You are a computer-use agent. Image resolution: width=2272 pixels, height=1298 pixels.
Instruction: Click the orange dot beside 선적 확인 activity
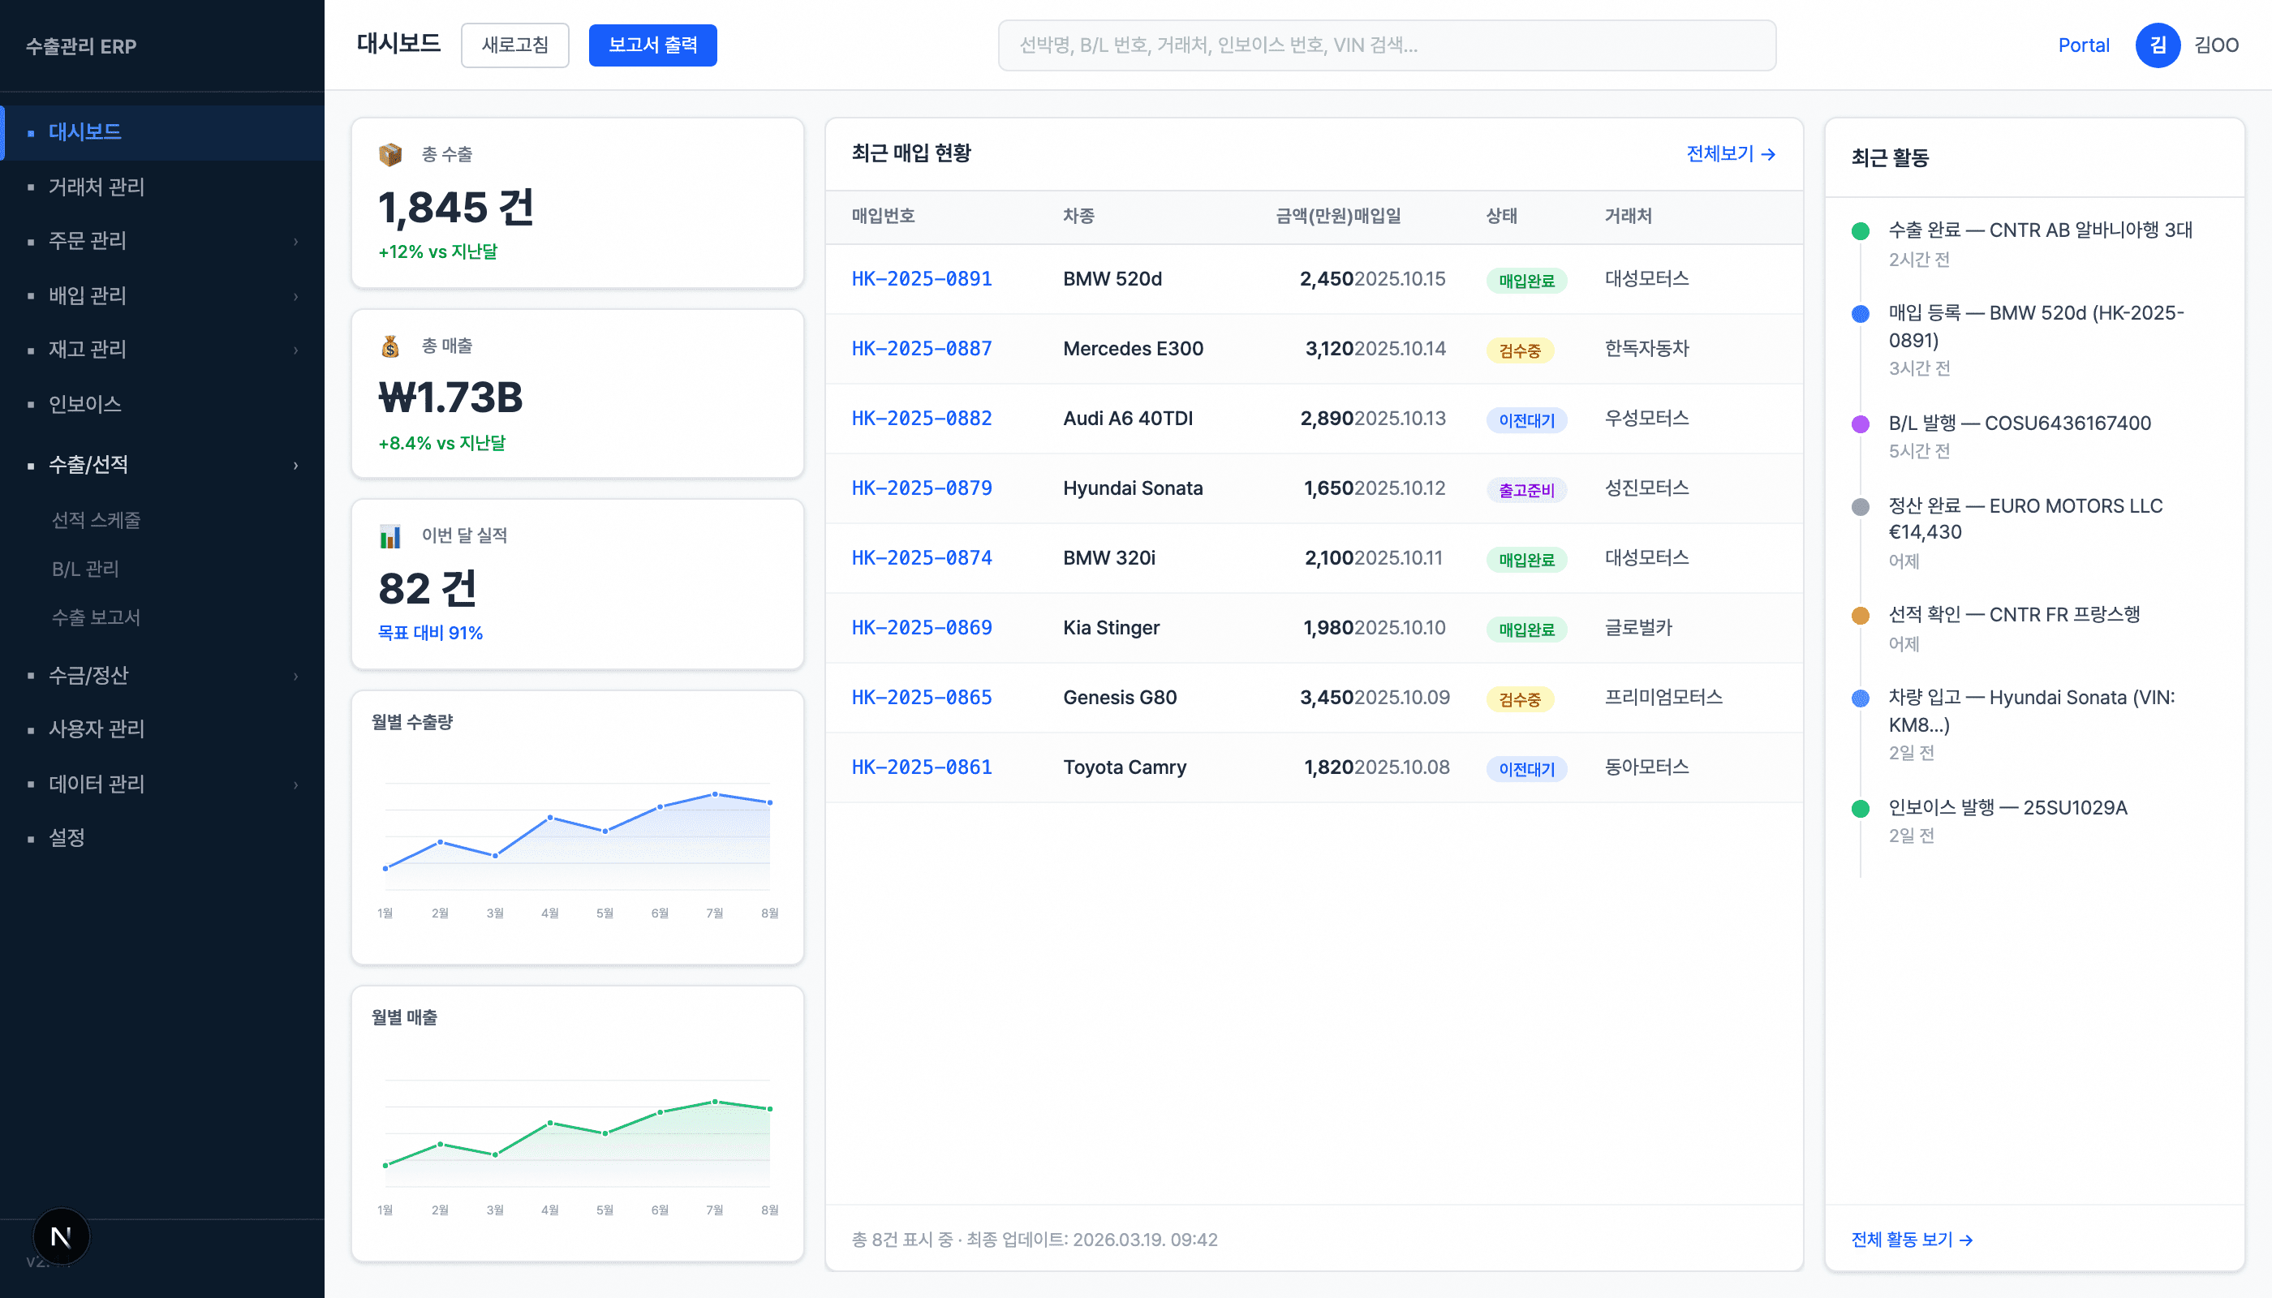pyautogui.click(x=1860, y=615)
